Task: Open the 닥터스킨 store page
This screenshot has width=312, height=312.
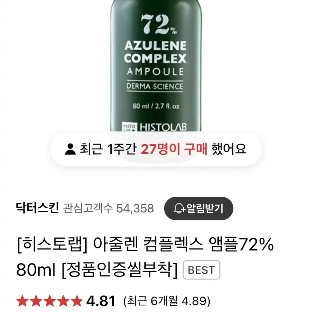Action: tap(37, 208)
